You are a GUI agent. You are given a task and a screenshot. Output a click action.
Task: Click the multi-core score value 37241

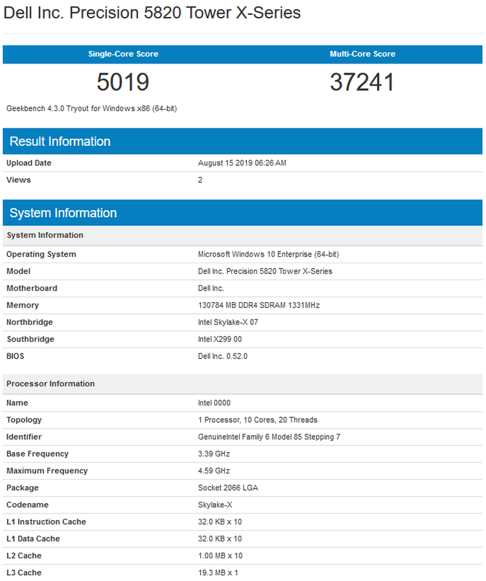[362, 82]
